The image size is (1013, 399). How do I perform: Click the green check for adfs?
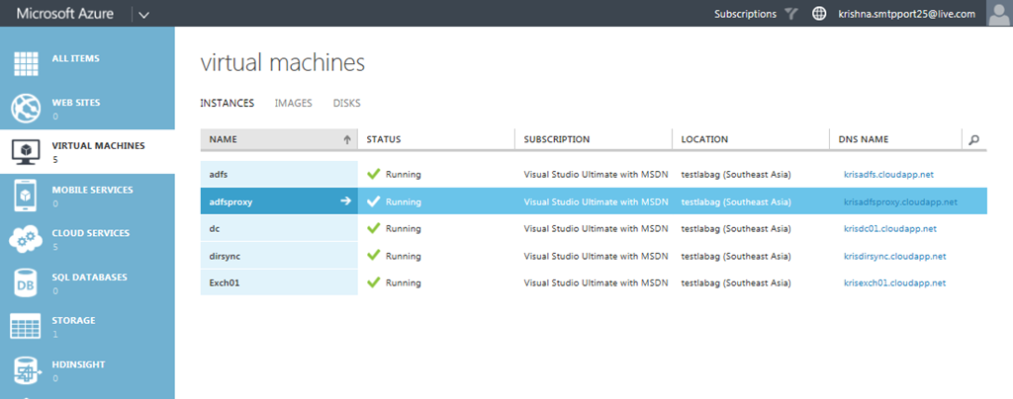click(373, 174)
